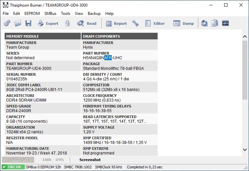Click the highlighted AFR part number text

coord(108,58)
